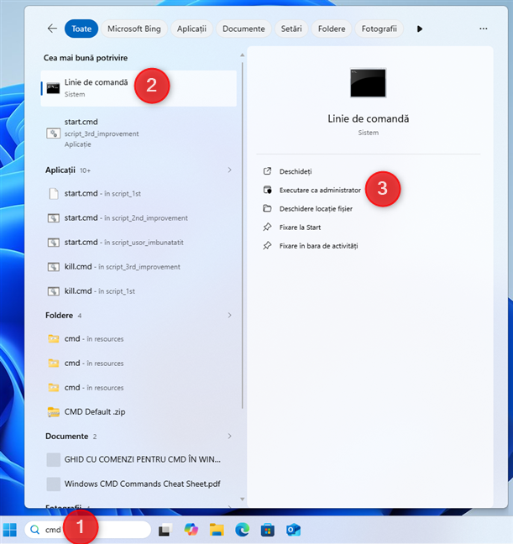Click icon of kill.cmd in script_1st
The image size is (513, 544).
53,291
